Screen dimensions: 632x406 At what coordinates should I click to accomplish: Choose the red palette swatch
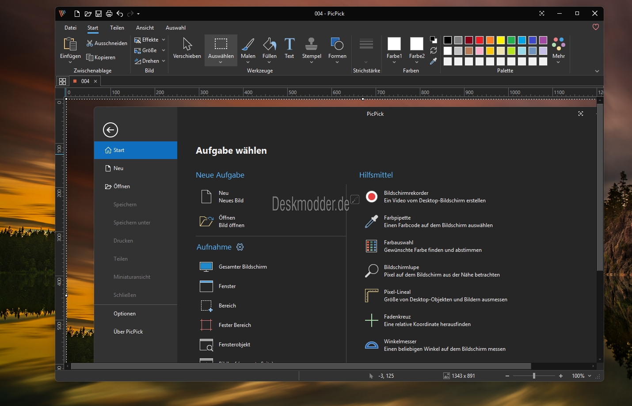480,40
